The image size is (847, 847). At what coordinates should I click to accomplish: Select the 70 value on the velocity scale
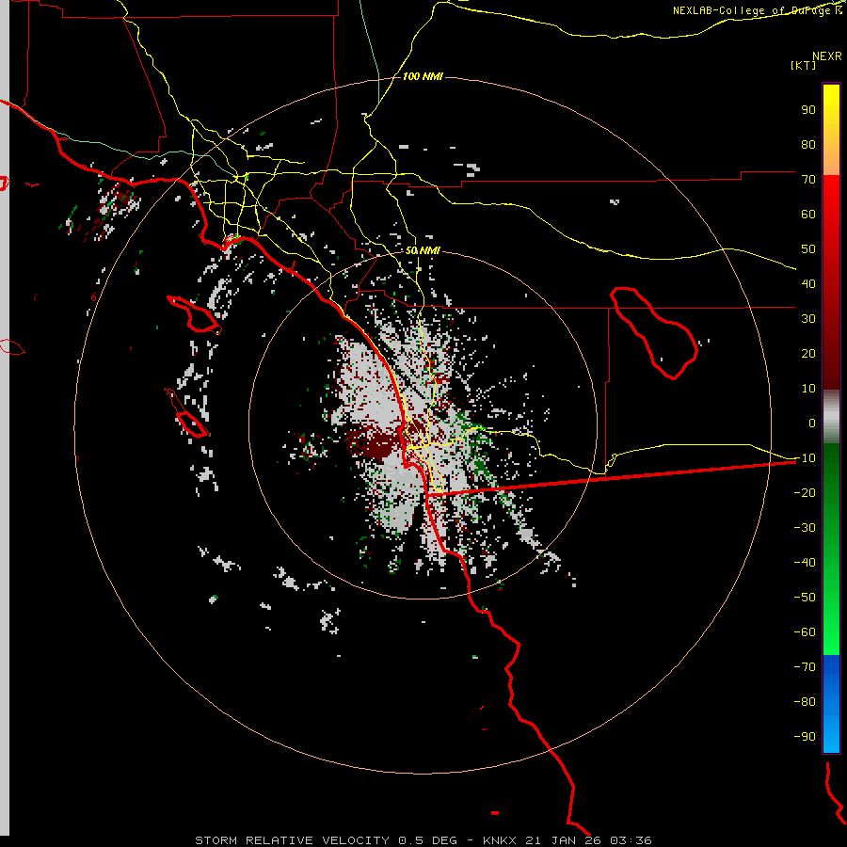click(x=808, y=180)
